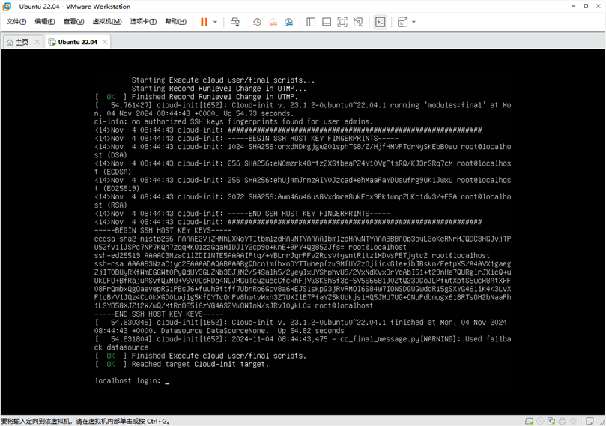Screen dimensions: 606x426
Task: Click the 'ci-info: no authorized SSH keys' line
Action: (234, 122)
